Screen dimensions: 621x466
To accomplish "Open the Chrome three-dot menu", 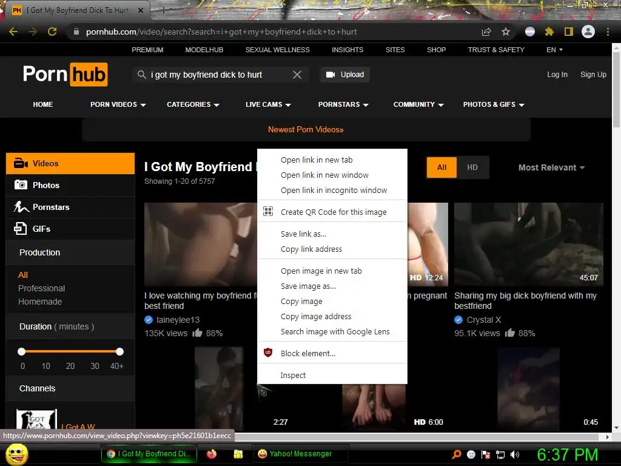I will (x=608, y=32).
